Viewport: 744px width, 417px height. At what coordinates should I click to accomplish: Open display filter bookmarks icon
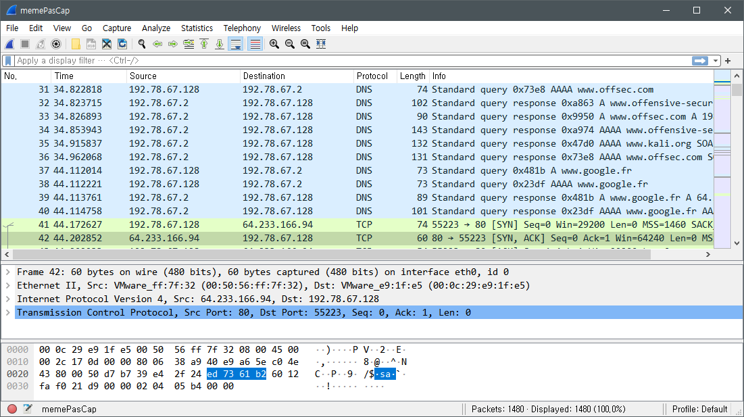(x=8, y=61)
